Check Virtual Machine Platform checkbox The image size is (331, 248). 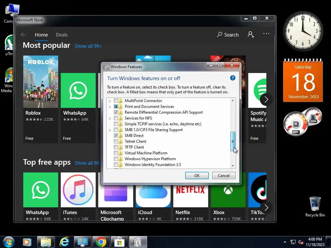(116, 153)
